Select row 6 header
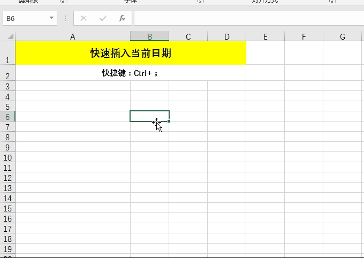364x258 pixels. pos(7,117)
